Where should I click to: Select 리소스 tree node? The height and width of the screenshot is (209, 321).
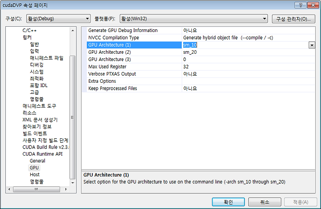tap(29, 113)
